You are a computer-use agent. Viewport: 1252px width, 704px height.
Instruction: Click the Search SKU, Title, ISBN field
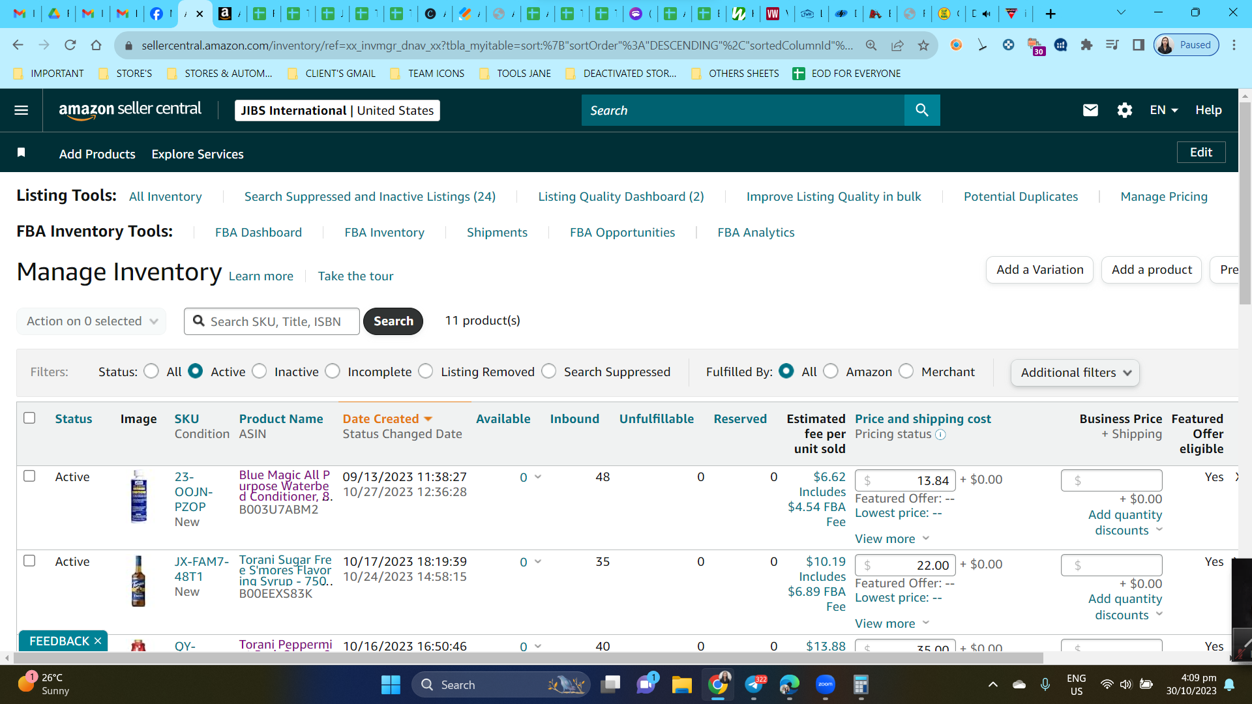click(x=272, y=321)
